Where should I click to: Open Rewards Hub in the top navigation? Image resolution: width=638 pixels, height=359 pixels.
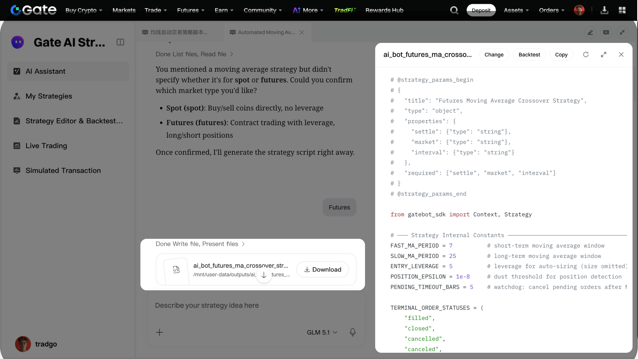coord(385,10)
